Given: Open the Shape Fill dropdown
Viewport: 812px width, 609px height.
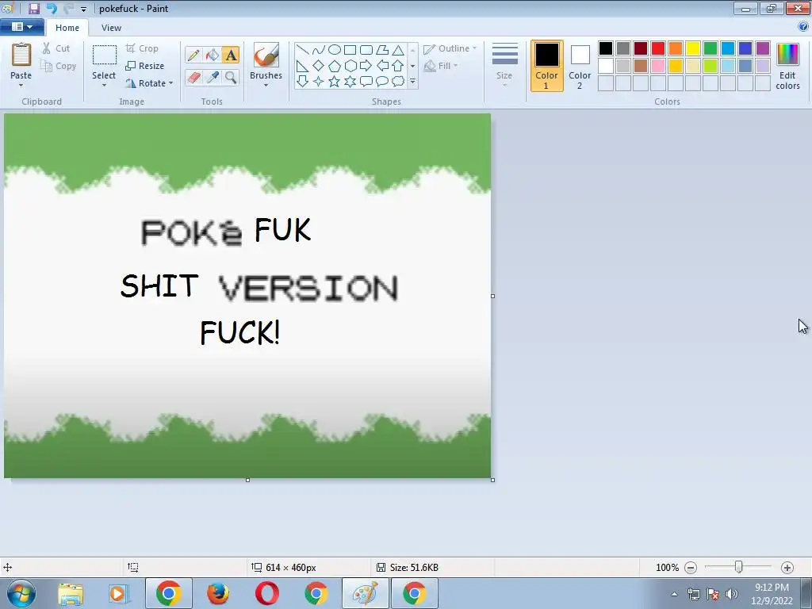Looking at the screenshot, I should 441,66.
